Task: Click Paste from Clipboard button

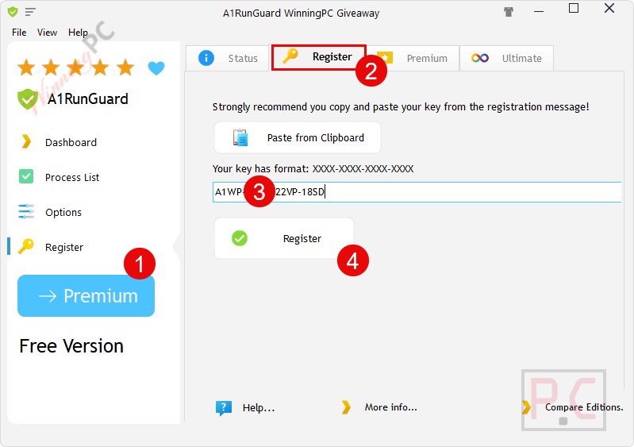Action: point(298,137)
